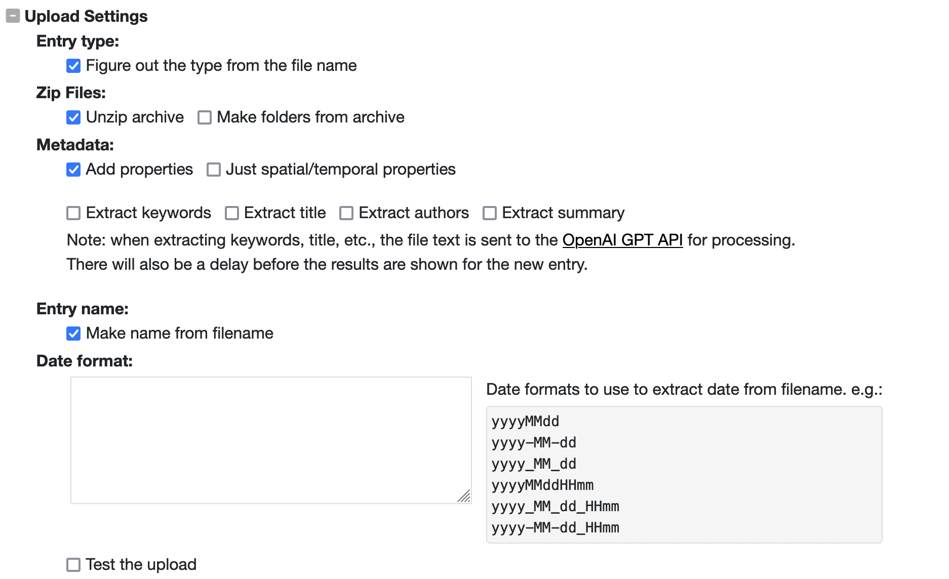Disable the Unzip archive checkbox
Image resolution: width=949 pixels, height=579 pixels.
pos(73,117)
